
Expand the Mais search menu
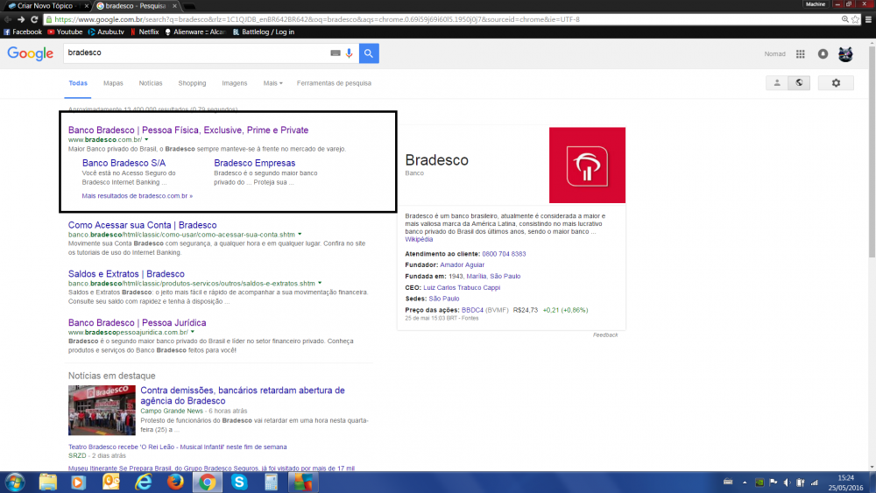pyautogui.click(x=272, y=83)
